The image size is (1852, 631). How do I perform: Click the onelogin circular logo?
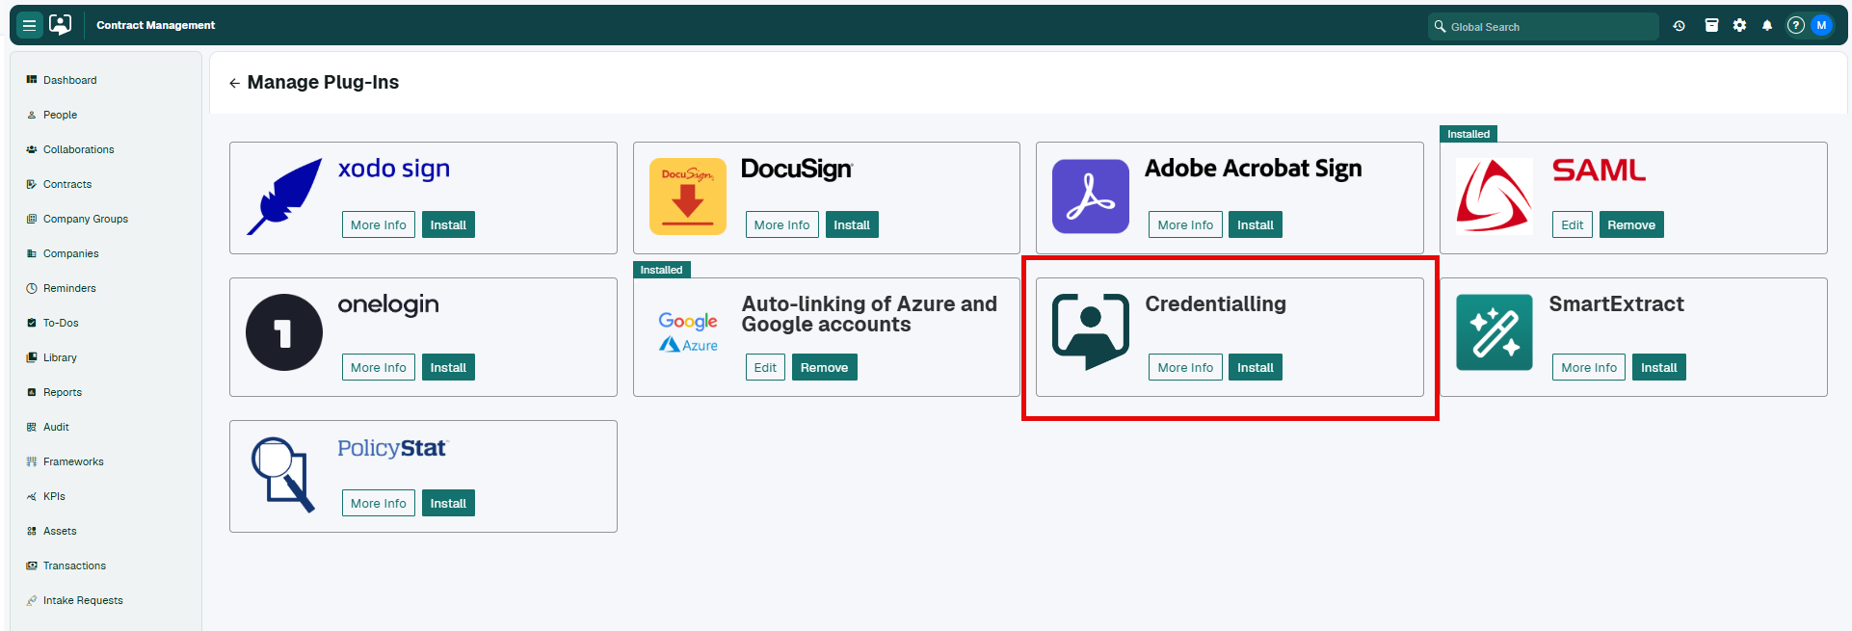(x=284, y=332)
